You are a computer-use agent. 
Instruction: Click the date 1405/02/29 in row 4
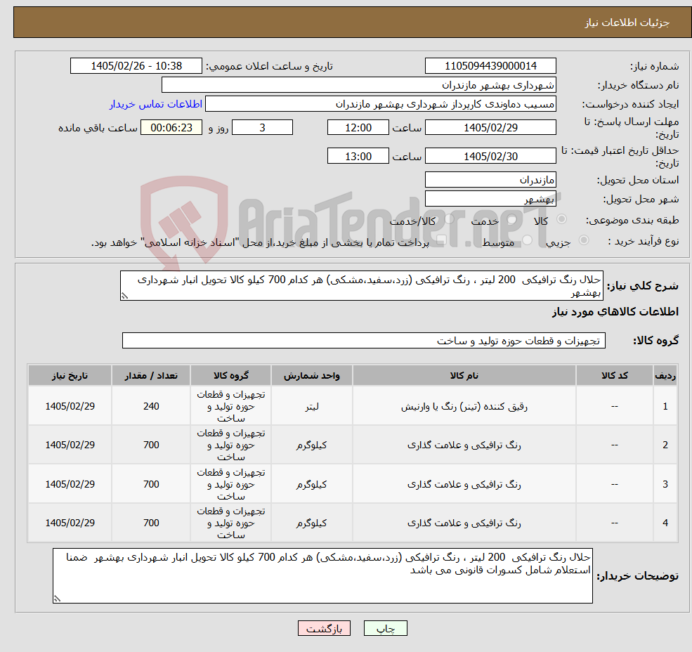(70, 523)
